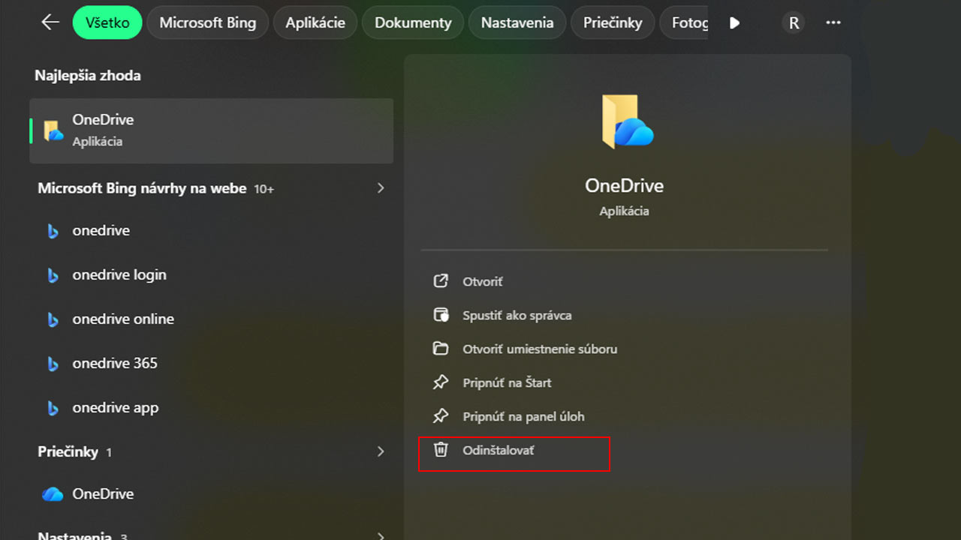Click the OneDrive title in preview pane
961x540 pixels.
point(625,186)
